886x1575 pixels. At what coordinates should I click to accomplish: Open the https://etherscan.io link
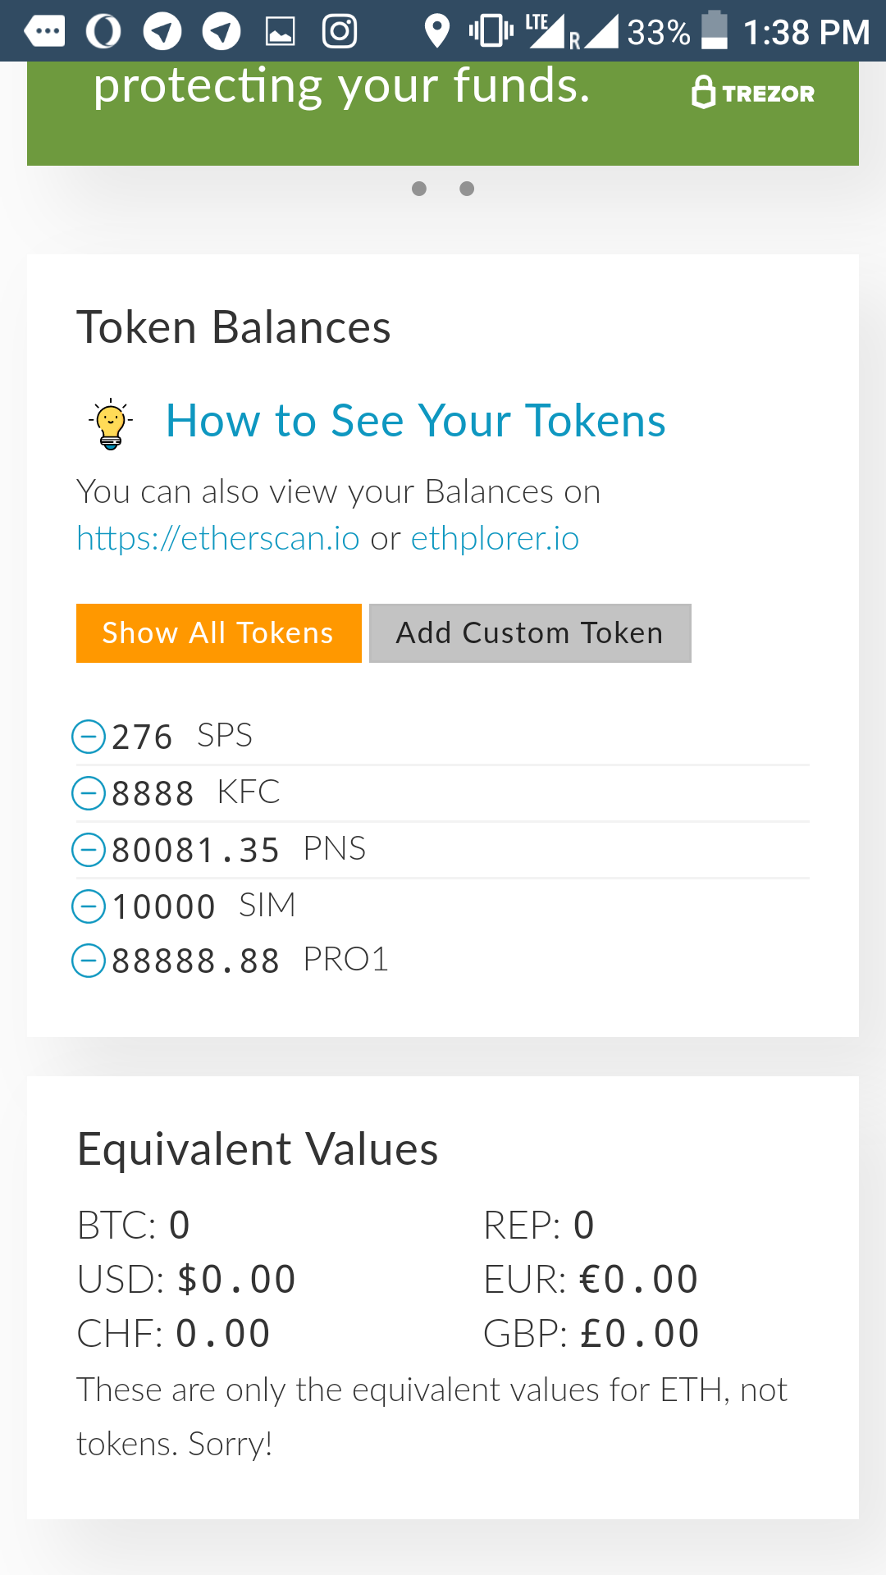tap(218, 538)
